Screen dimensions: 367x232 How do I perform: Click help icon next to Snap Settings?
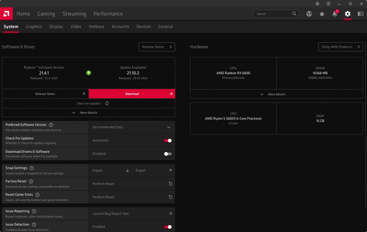pyautogui.click(x=32, y=168)
